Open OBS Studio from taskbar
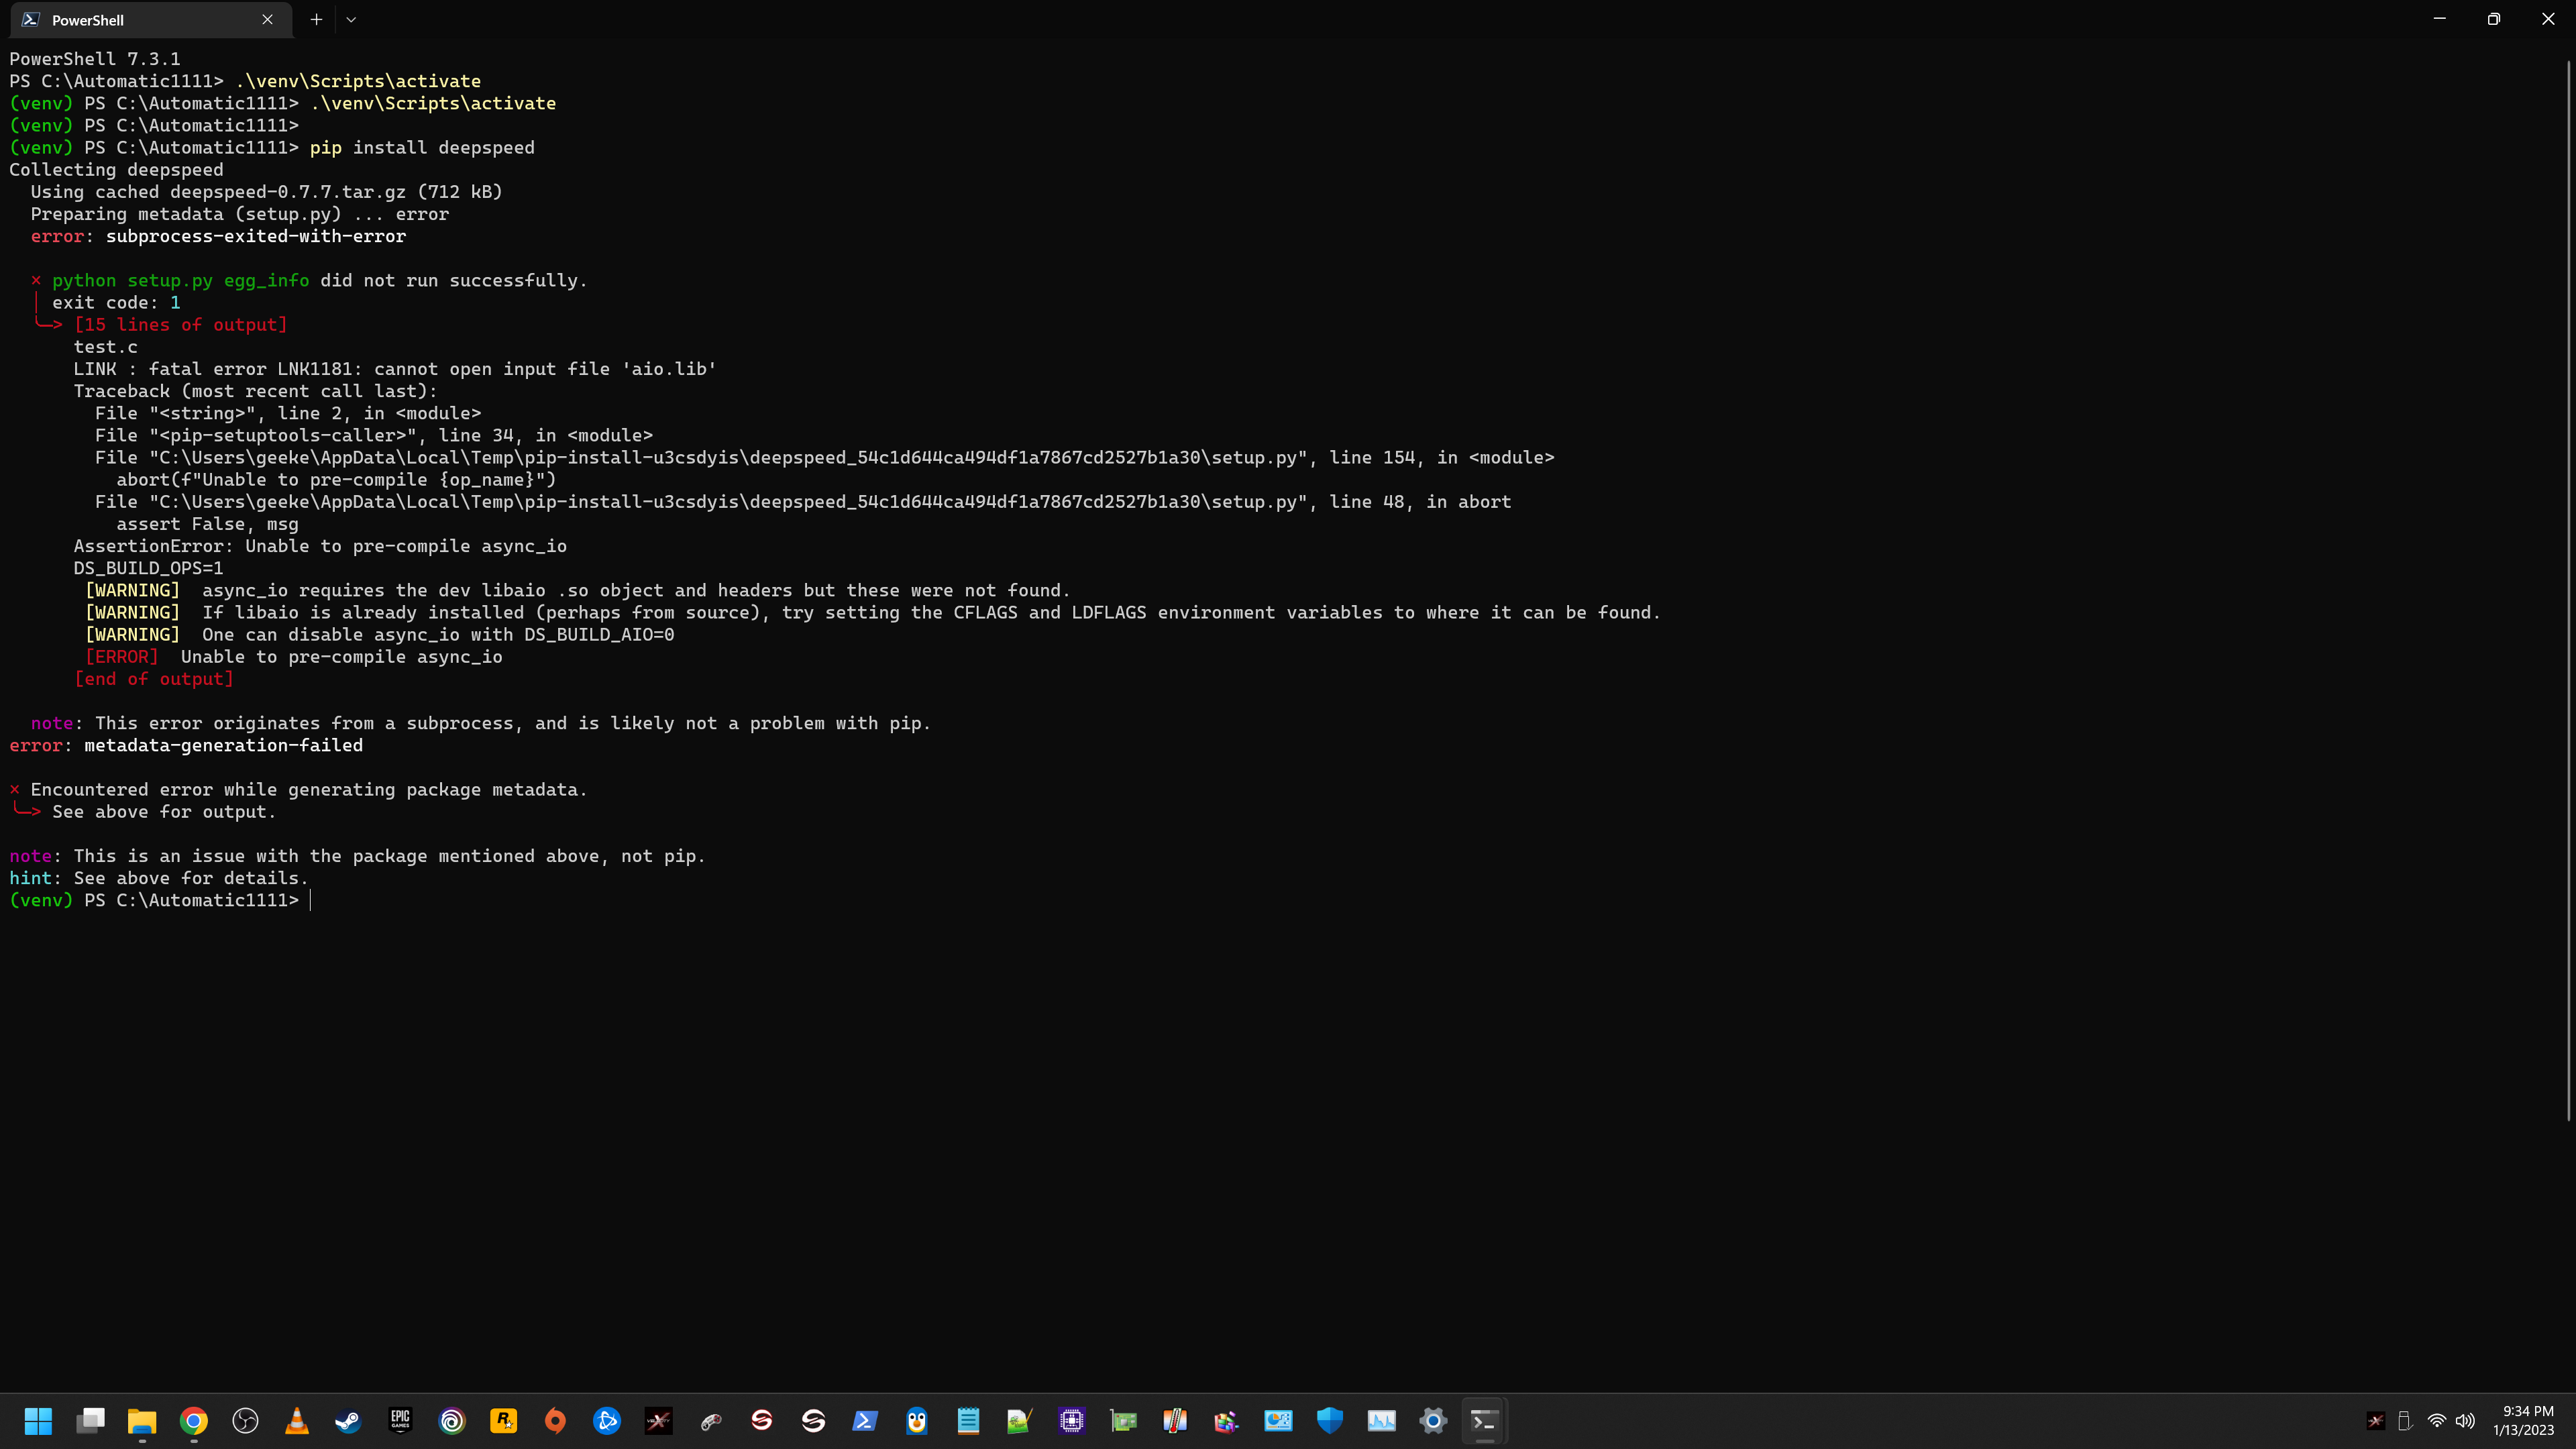 click(245, 1421)
